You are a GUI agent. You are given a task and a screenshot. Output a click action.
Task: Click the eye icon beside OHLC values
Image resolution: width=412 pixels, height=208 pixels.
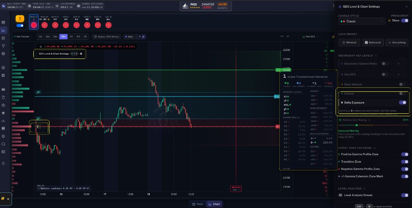[x=41, y=46]
